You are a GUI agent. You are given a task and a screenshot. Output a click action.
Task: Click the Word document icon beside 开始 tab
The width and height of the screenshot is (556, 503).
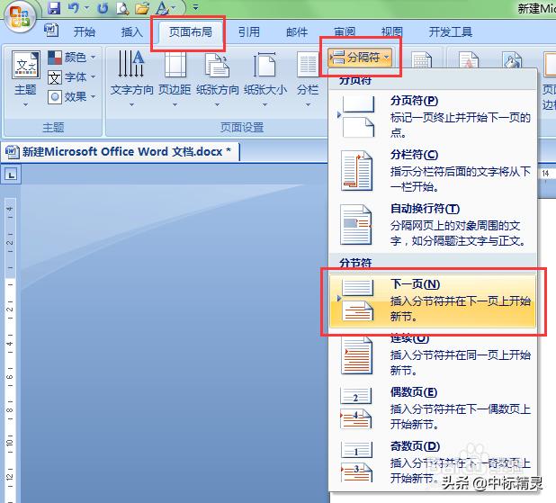pos(51,31)
